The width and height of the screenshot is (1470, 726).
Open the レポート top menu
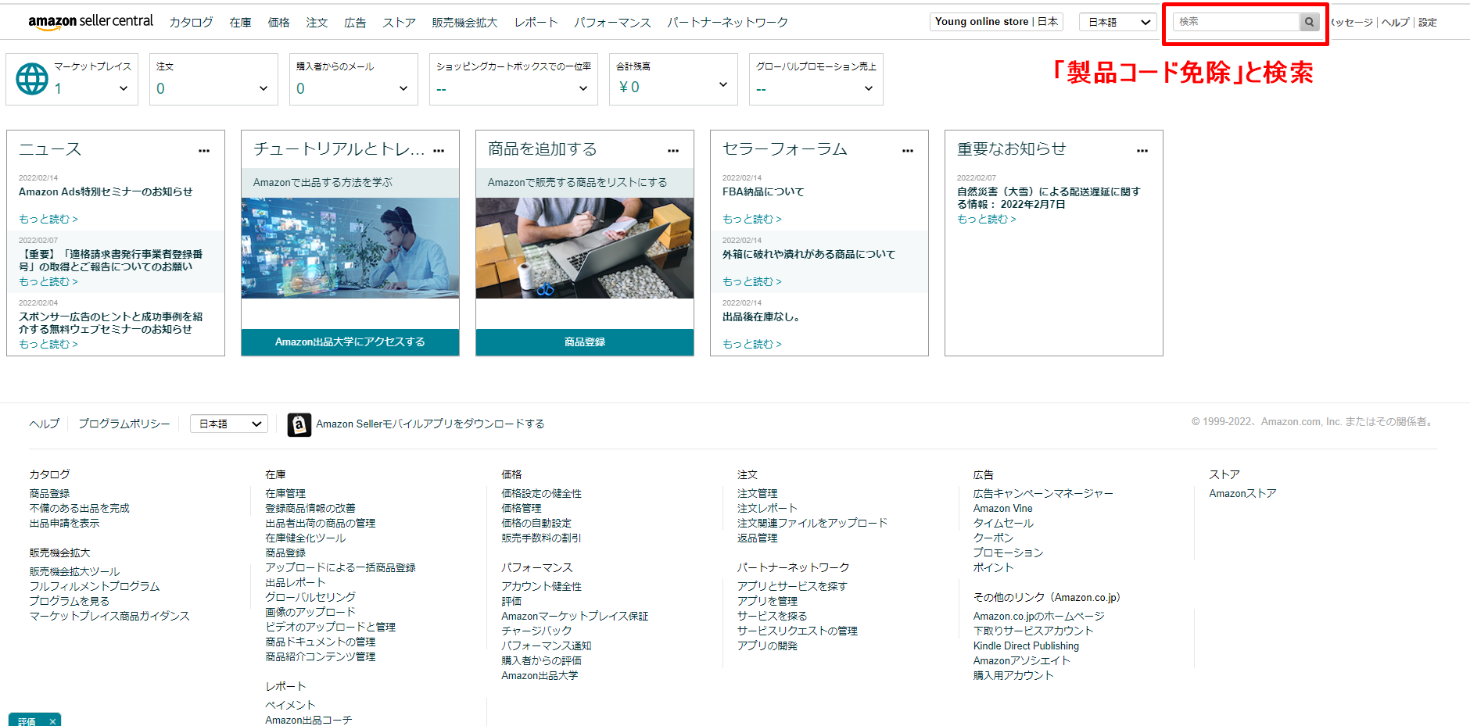(536, 23)
